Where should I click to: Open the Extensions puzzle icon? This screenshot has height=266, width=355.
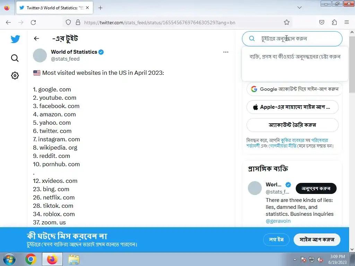coord(334,23)
